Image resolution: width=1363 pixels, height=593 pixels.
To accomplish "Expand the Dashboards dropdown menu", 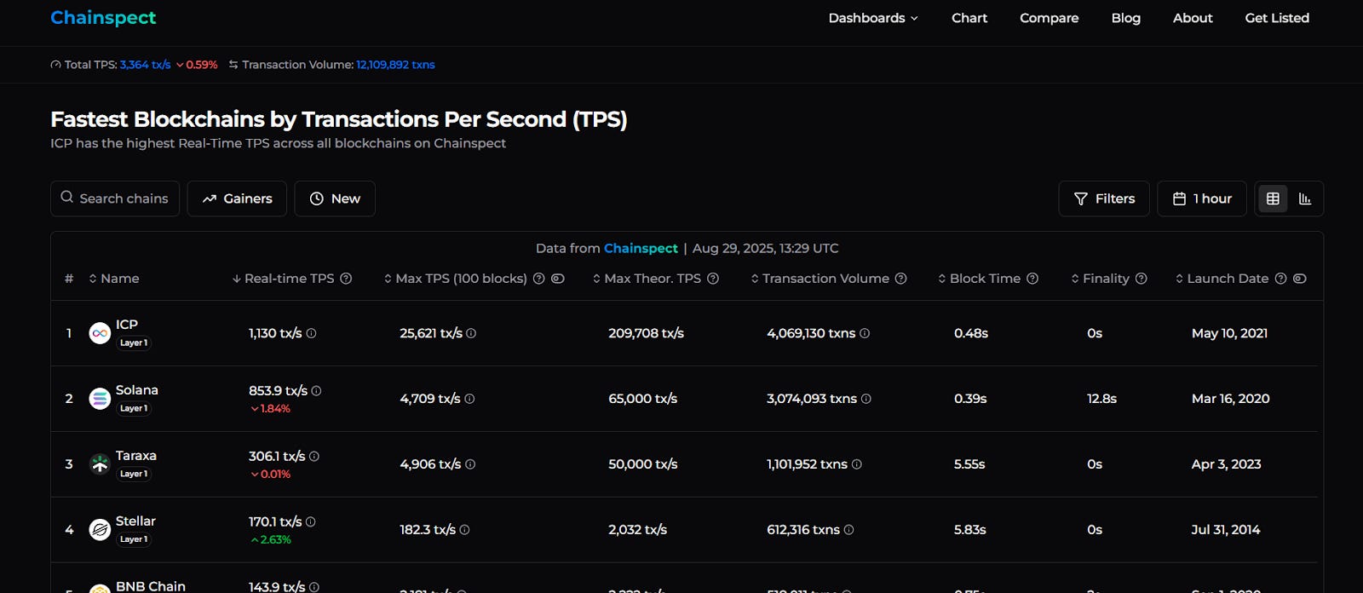I will (873, 18).
